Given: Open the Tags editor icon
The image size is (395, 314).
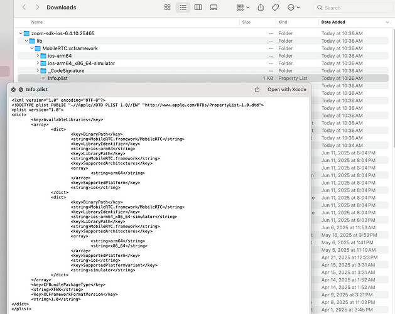Looking at the screenshot, I should coord(275,8).
